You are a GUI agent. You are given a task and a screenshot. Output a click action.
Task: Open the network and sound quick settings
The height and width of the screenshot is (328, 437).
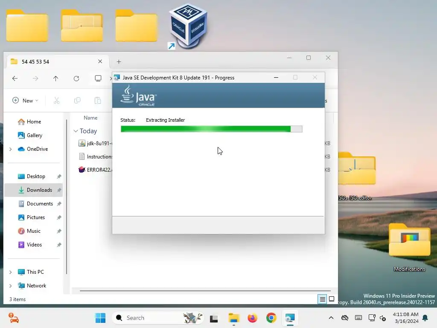pos(377,318)
